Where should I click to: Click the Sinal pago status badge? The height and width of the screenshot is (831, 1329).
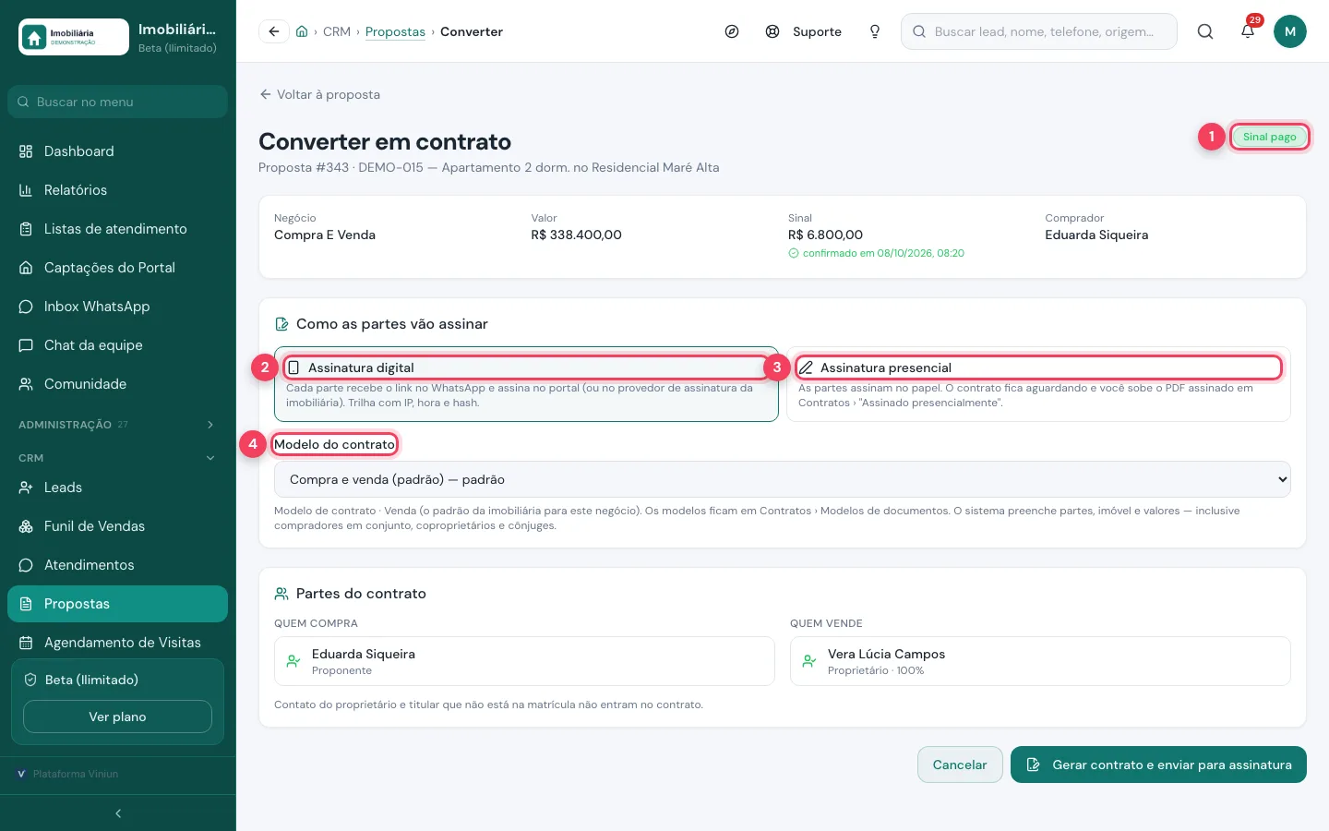click(1269, 137)
